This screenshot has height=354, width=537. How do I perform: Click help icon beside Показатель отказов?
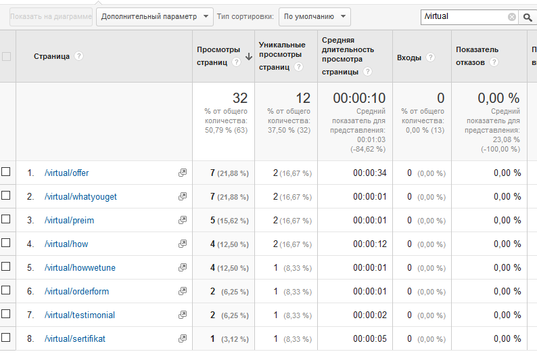(x=494, y=62)
